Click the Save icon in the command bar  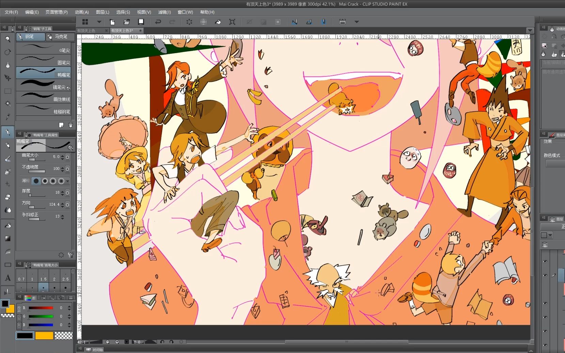point(141,22)
